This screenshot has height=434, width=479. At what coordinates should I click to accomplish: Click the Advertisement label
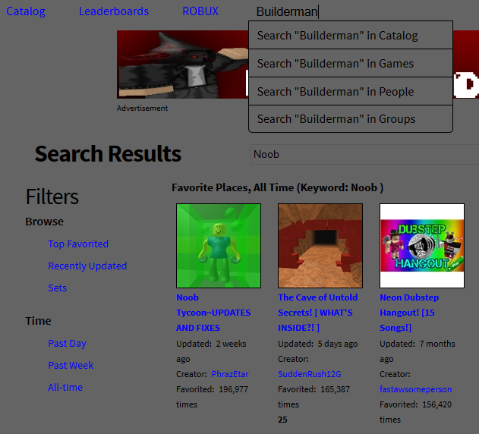(x=143, y=108)
